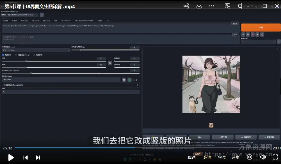Open the 选集 episode list
Image resolution: width=281 pixels, height=164 pixels.
235,157
